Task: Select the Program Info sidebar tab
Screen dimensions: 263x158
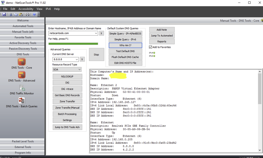Action: point(22,153)
